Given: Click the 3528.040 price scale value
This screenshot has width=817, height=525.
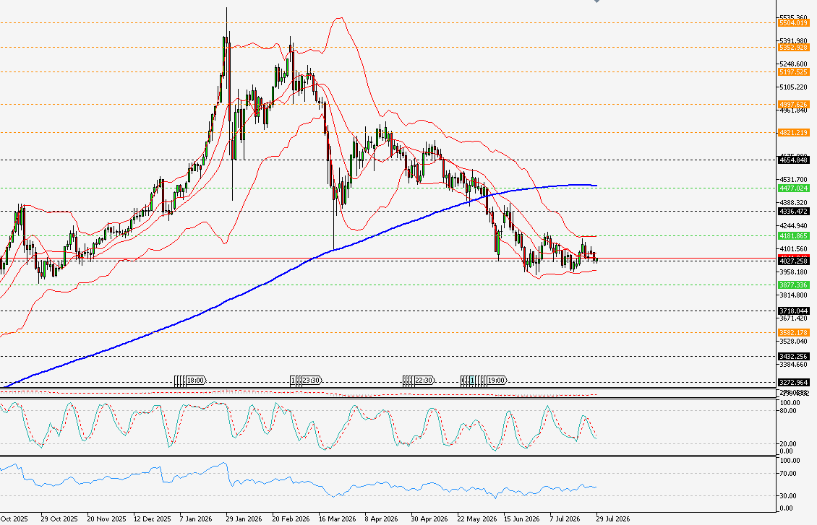Looking at the screenshot, I should pos(794,342).
